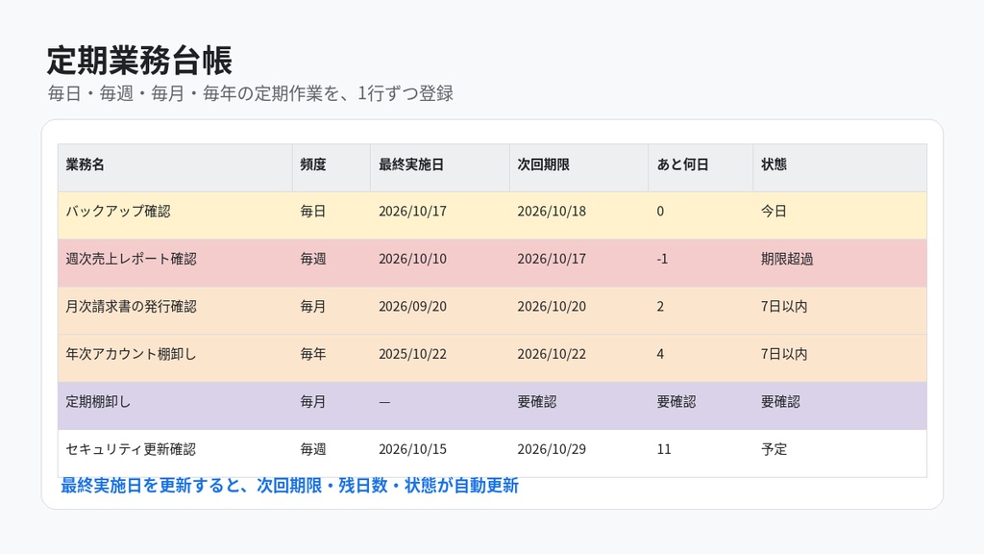Screen dimensions: 984x554
Task: Click the 予定 status cell
Action: tap(840, 454)
